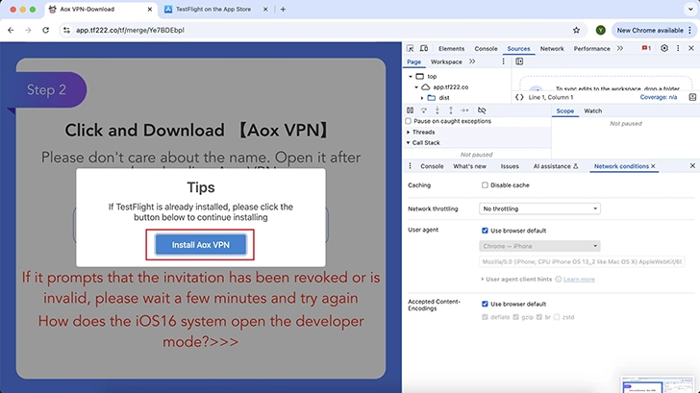The width and height of the screenshot is (700, 393).
Task: Click the coverage sidebar toggle icon
Action: click(x=692, y=97)
